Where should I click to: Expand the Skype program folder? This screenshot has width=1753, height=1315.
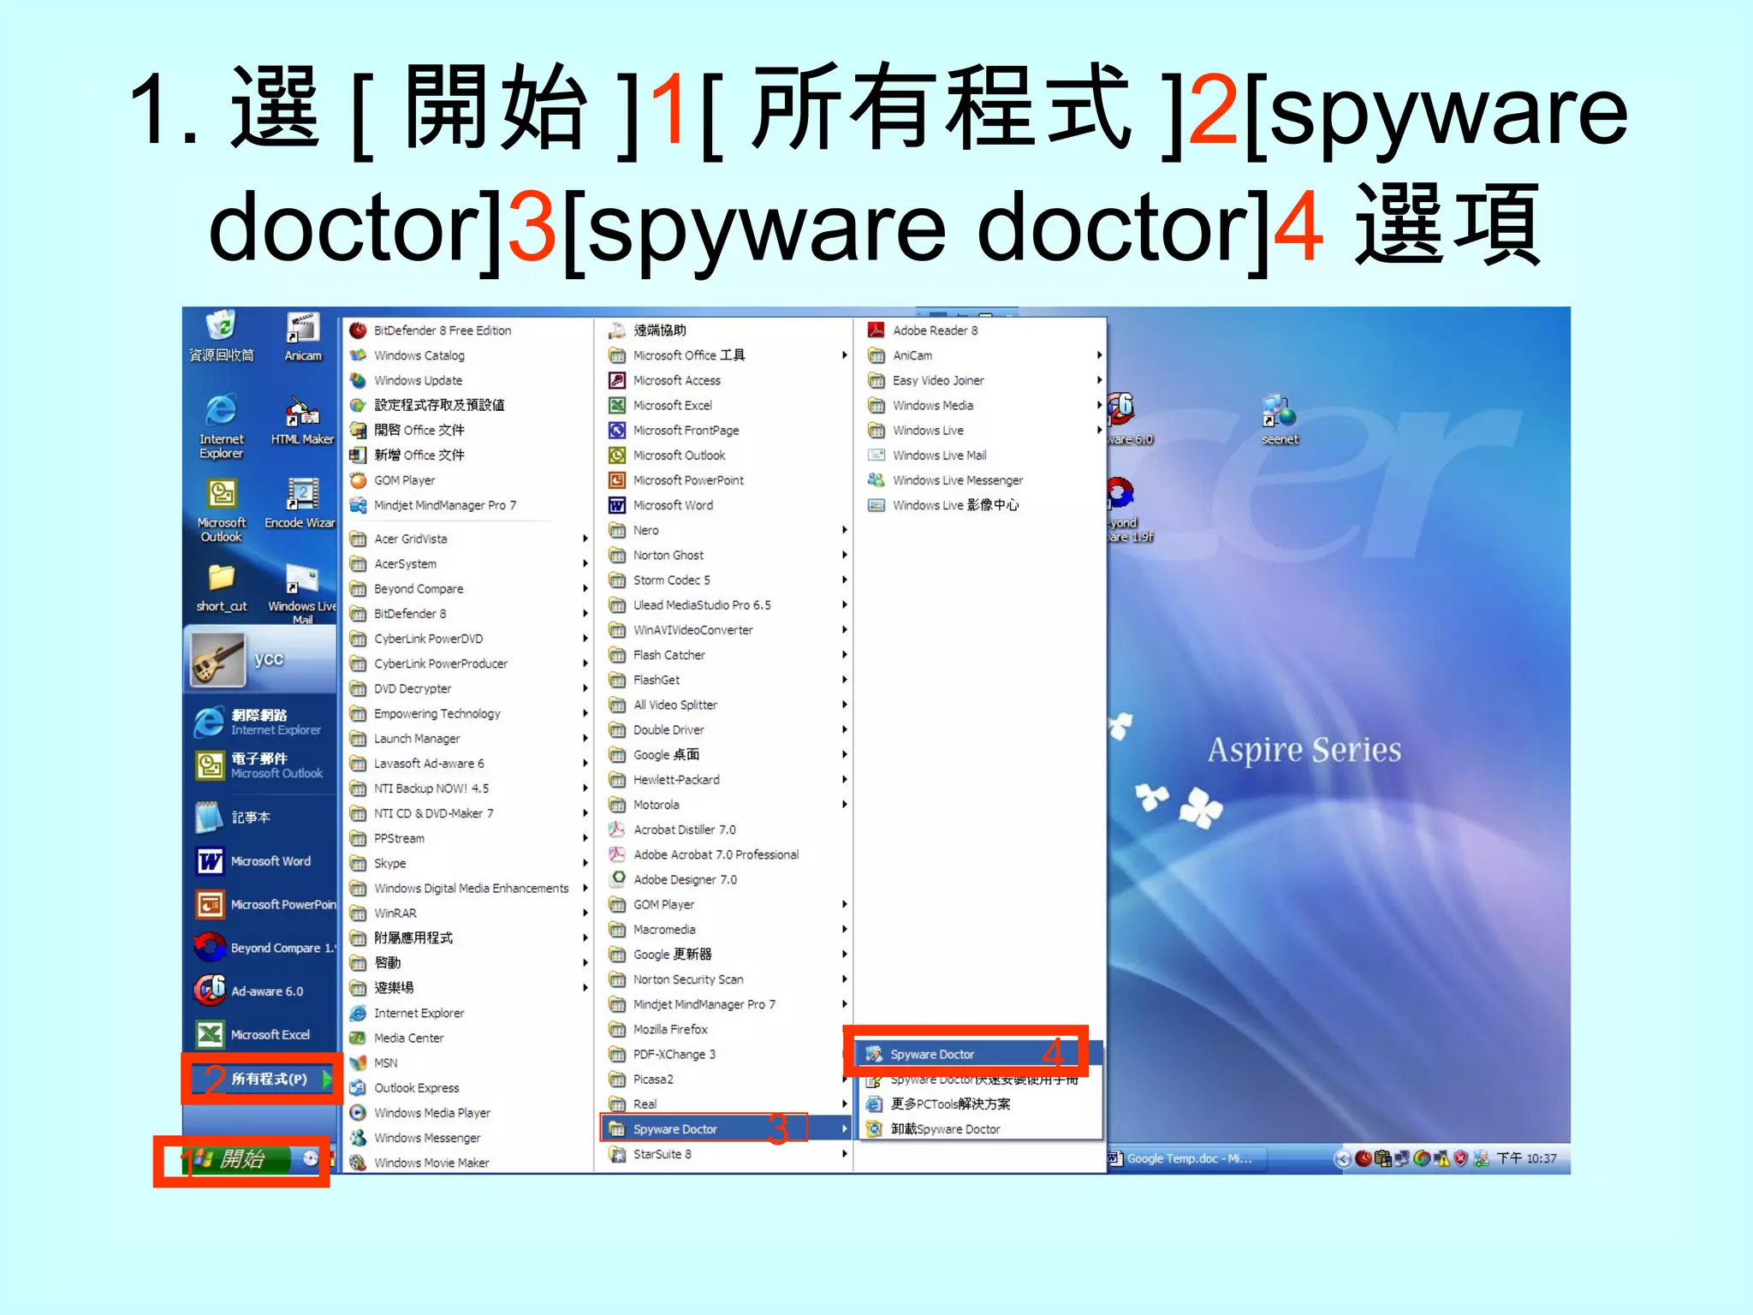pos(467,863)
